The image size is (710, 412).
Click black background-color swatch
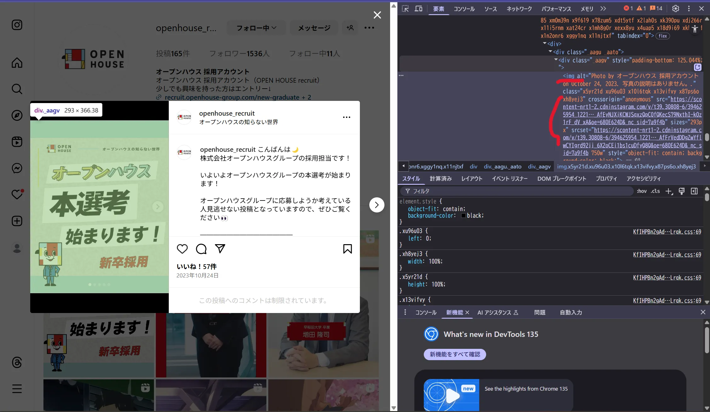click(463, 216)
